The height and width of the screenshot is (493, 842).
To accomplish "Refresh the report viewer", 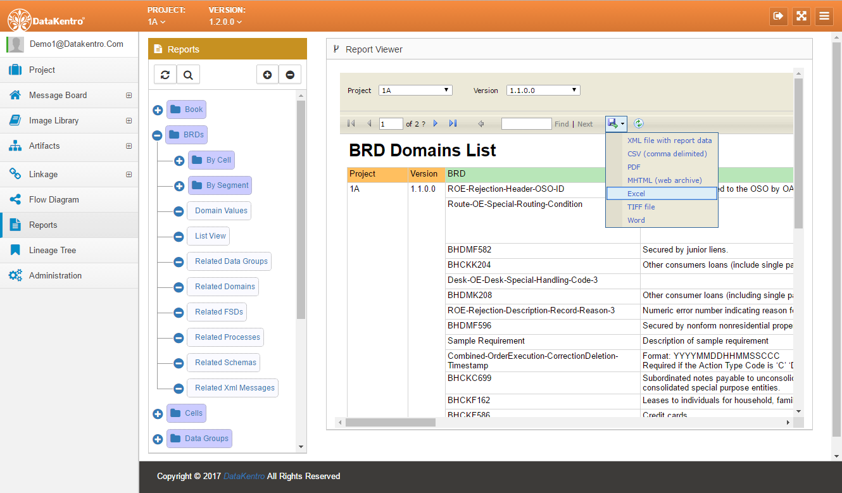I will tap(639, 123).
